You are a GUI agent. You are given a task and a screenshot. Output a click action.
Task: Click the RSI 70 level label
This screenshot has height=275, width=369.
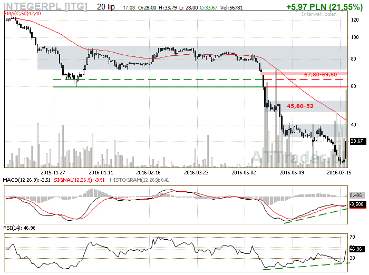tap(352, 237)
